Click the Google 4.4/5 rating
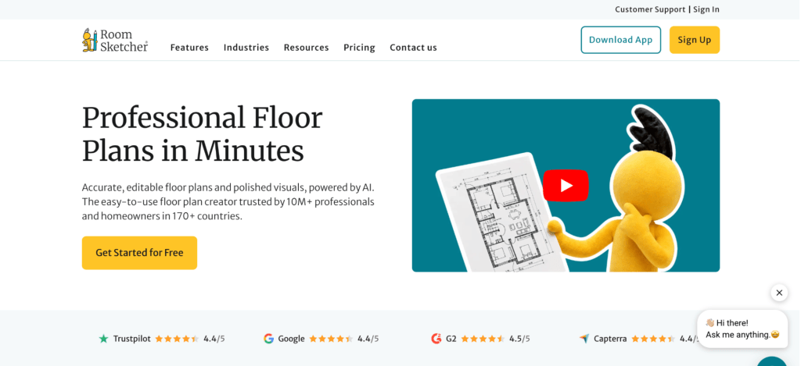The width and height of the screenshot is (801, 366). pyautogui.click(x=368, y=339)
